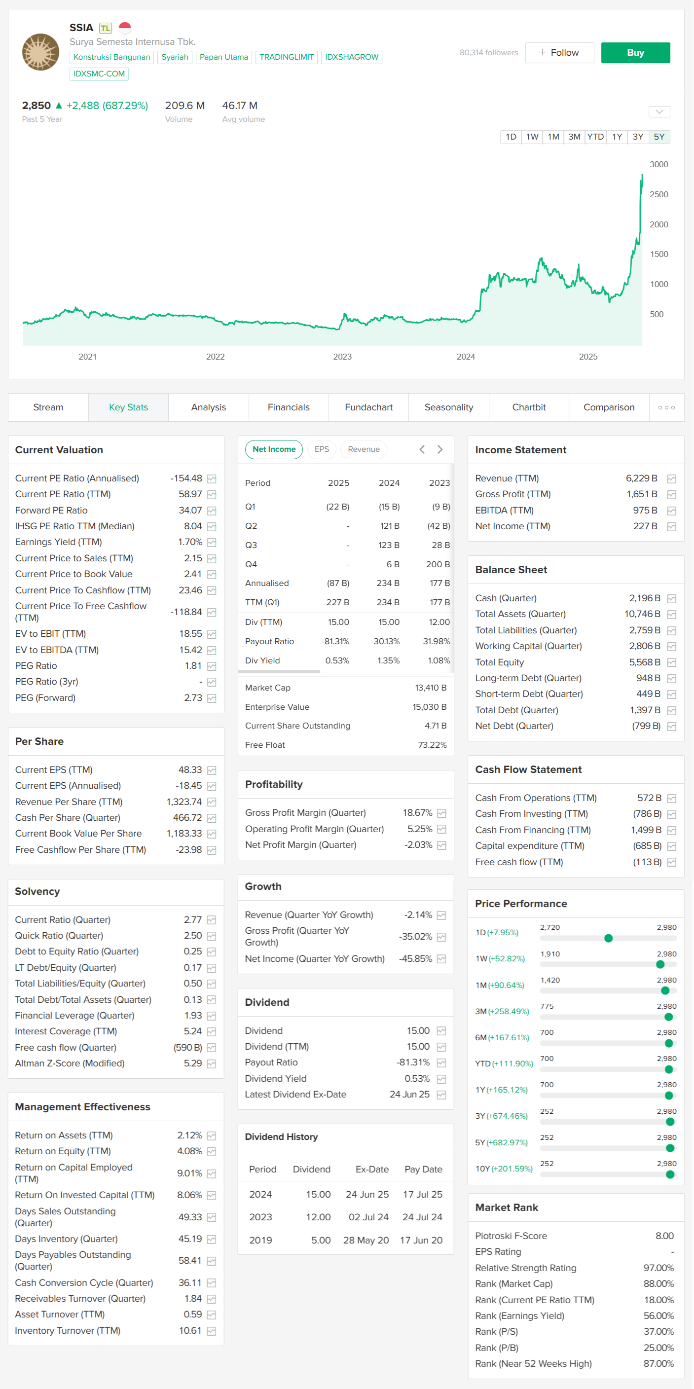This screenshot has height=1389, width=694.
Task: Go to next periods with right chevron
Action: pos(440,450)
